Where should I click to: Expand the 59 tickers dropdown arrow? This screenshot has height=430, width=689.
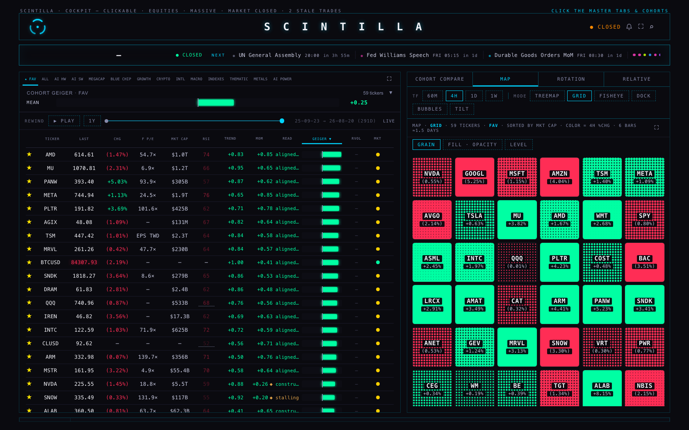pos(391,93)
